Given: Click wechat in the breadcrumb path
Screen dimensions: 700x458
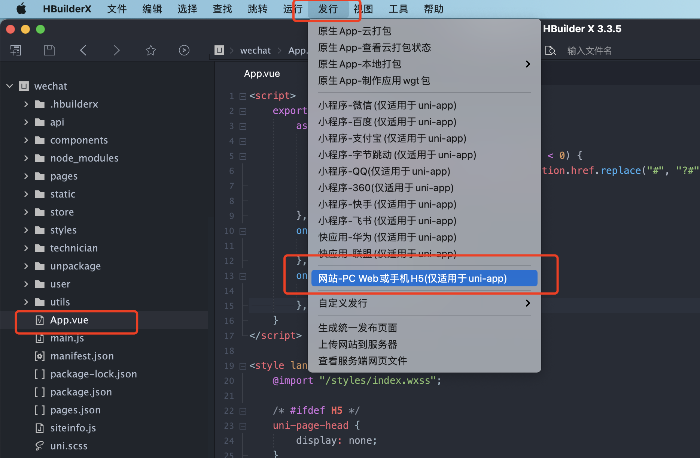Looking at the screenshot, I should tap(255, 51).
